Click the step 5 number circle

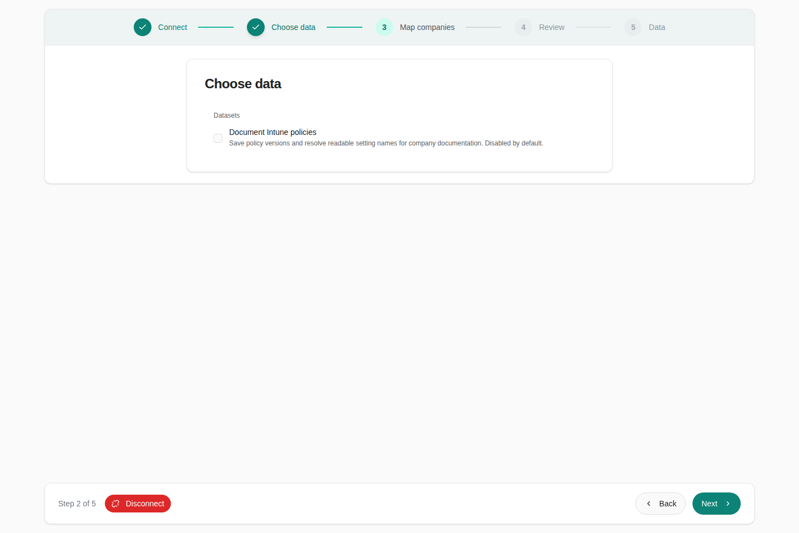pos(633,27)
